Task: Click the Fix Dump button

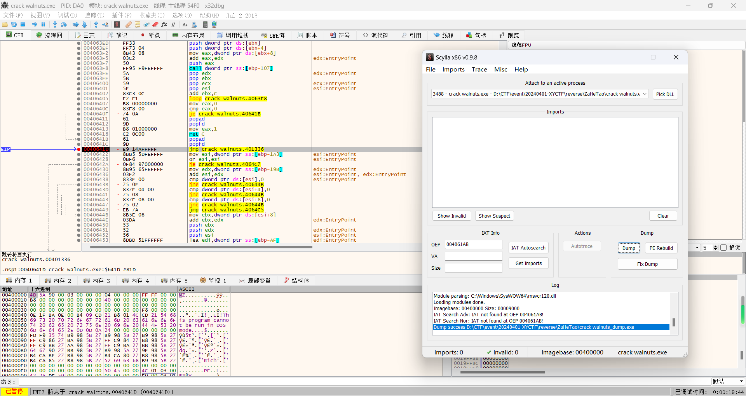Action: click(647, 264)
